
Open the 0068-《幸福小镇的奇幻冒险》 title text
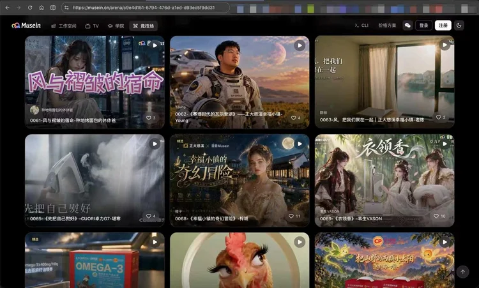[211, 218]
